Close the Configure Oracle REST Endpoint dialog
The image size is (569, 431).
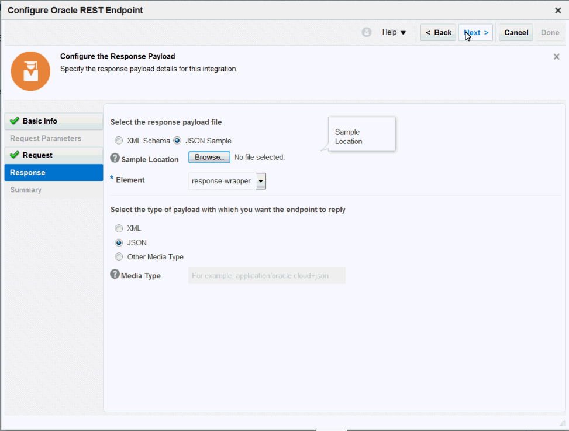coord(558,11)
